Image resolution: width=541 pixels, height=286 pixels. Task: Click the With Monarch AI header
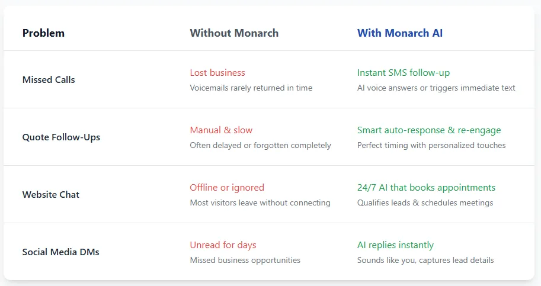tap(400, 33)
